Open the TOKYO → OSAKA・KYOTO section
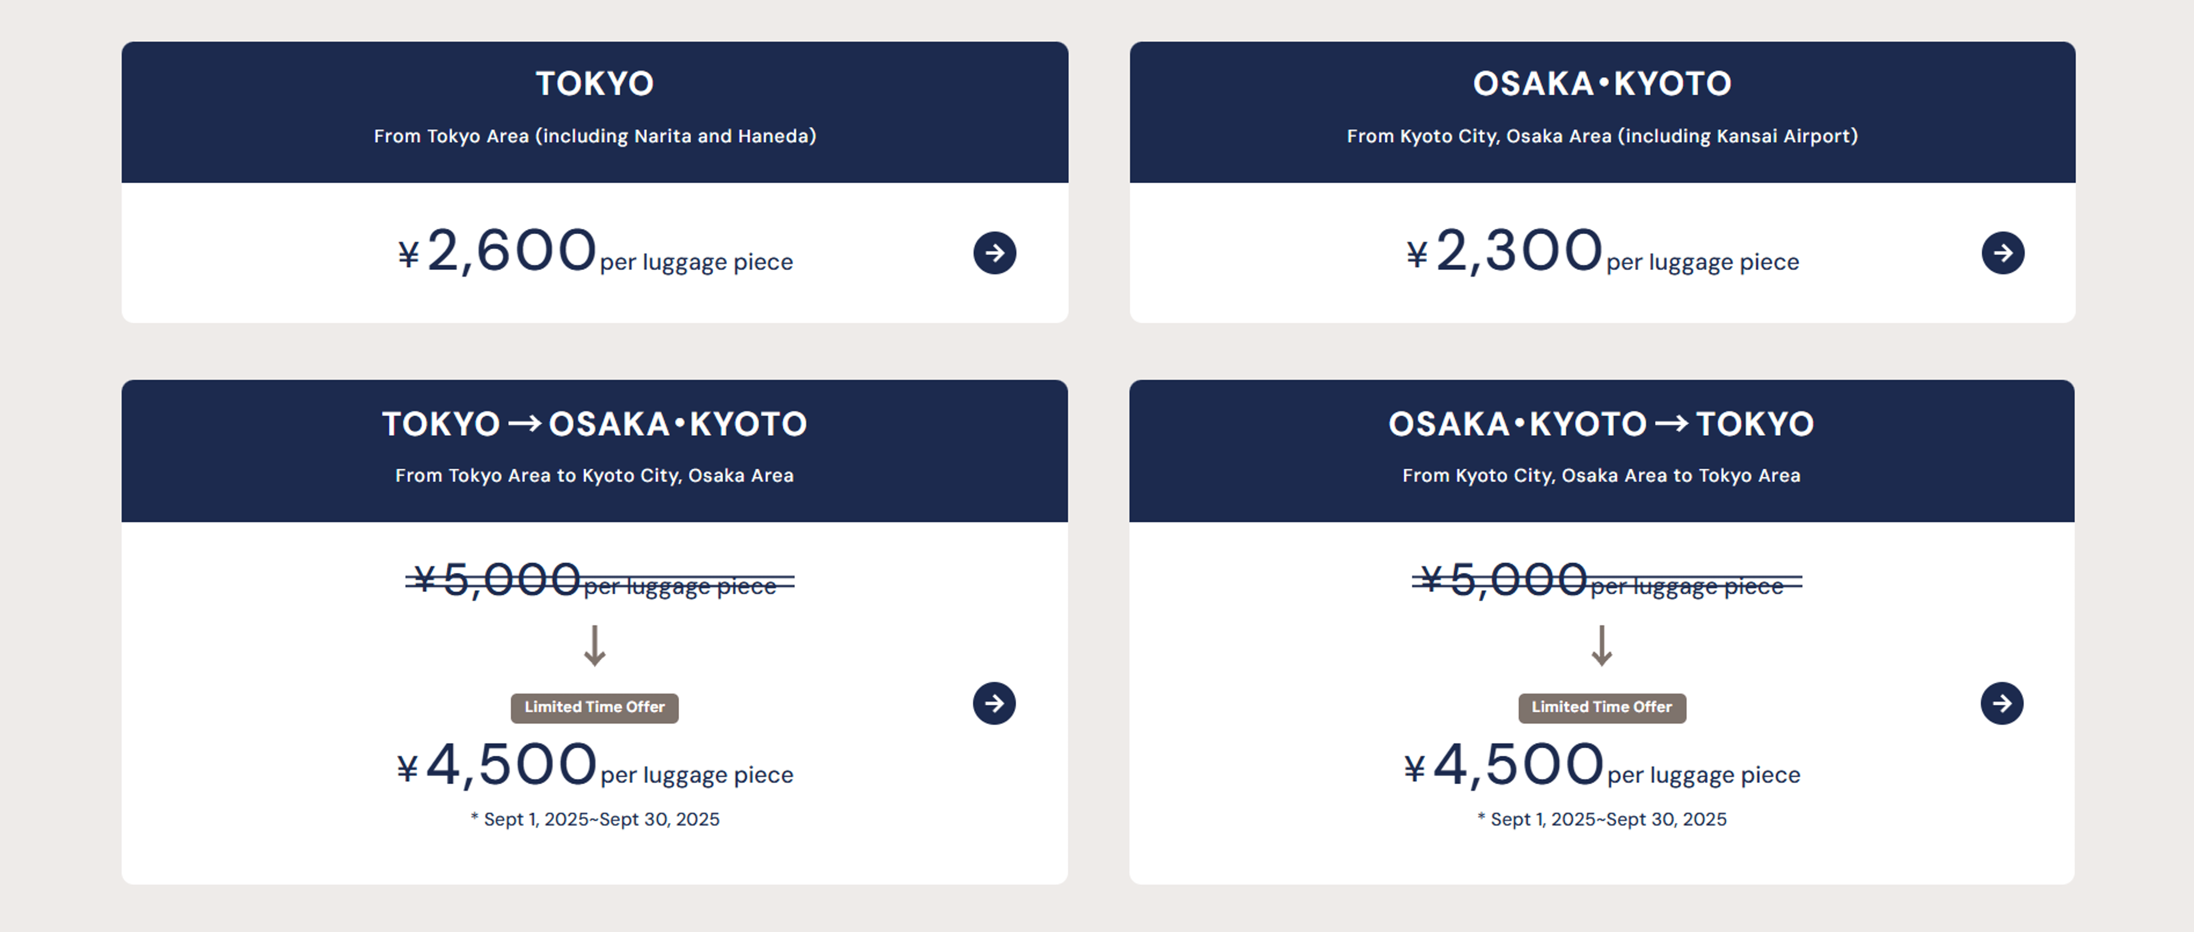2194x932 pixels. click(594, 423)
